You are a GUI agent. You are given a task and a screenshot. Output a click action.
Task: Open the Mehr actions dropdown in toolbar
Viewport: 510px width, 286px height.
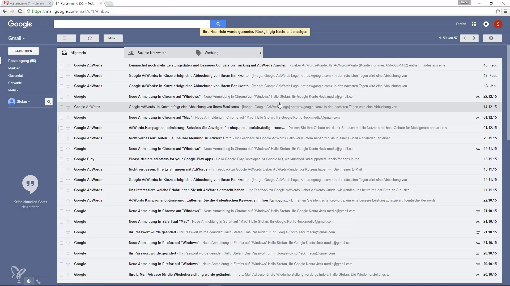pos(113,38)
